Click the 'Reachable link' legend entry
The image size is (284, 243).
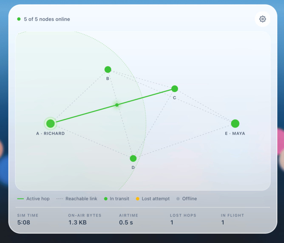point(77,199)
